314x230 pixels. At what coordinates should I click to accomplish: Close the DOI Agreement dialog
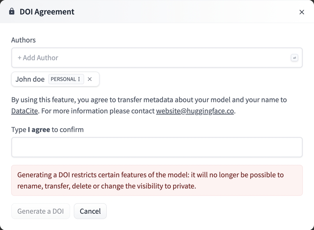[302, 12]
